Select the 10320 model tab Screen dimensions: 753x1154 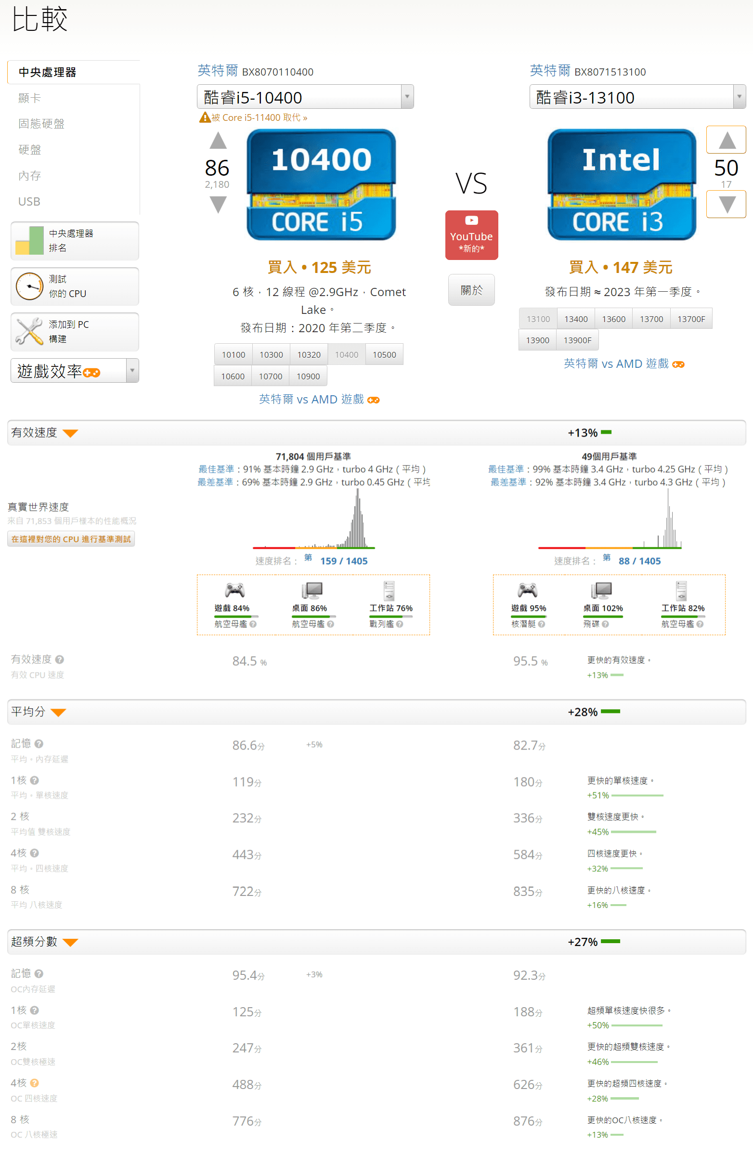point(309,354)
